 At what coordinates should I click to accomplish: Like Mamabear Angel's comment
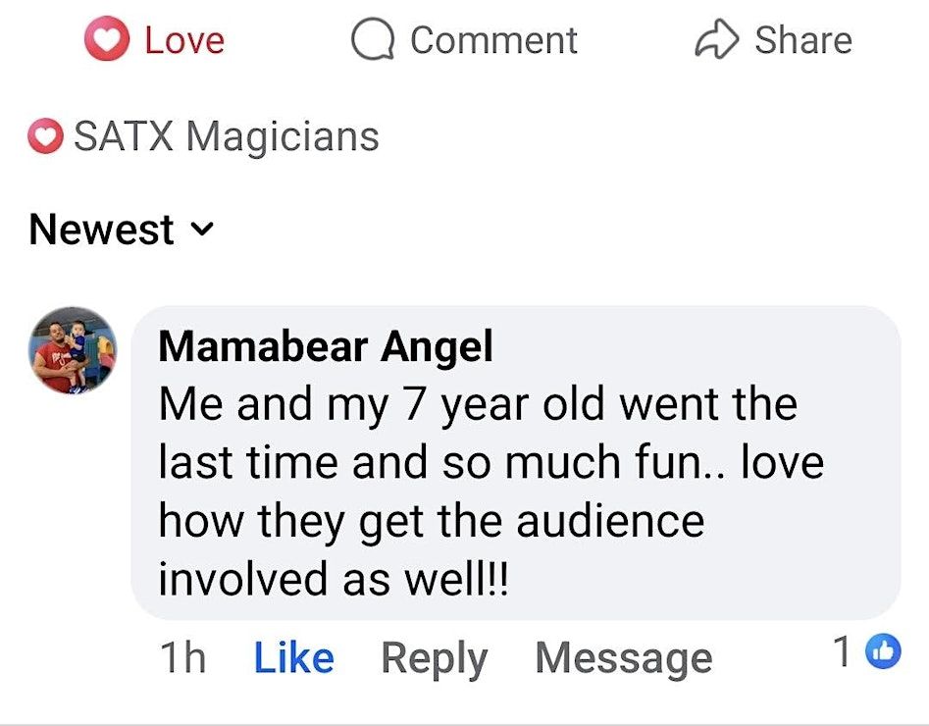(x=293, y=657)
